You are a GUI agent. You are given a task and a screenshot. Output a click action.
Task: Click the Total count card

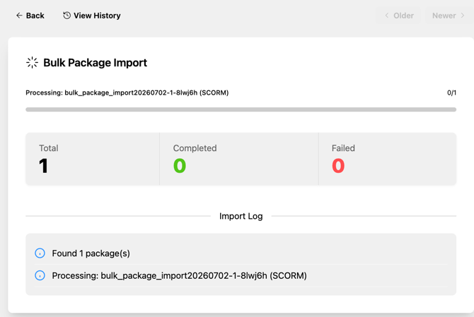click(x=93, y=159)
